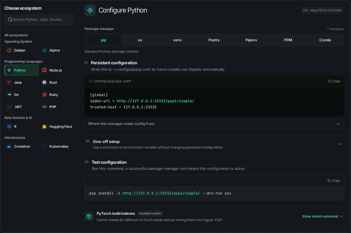This screenshot has width=351, height=233.
Task: Click the search magnifier icon
Action: pos(10,20)
